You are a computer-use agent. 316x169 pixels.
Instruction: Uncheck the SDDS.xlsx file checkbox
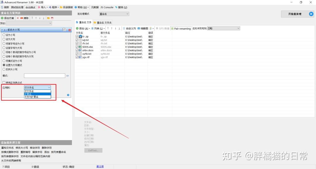[77, 47]
